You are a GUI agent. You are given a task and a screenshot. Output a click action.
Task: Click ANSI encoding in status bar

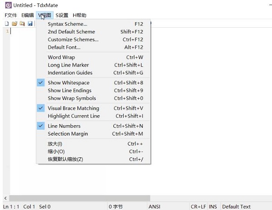(x=155, y=207)
